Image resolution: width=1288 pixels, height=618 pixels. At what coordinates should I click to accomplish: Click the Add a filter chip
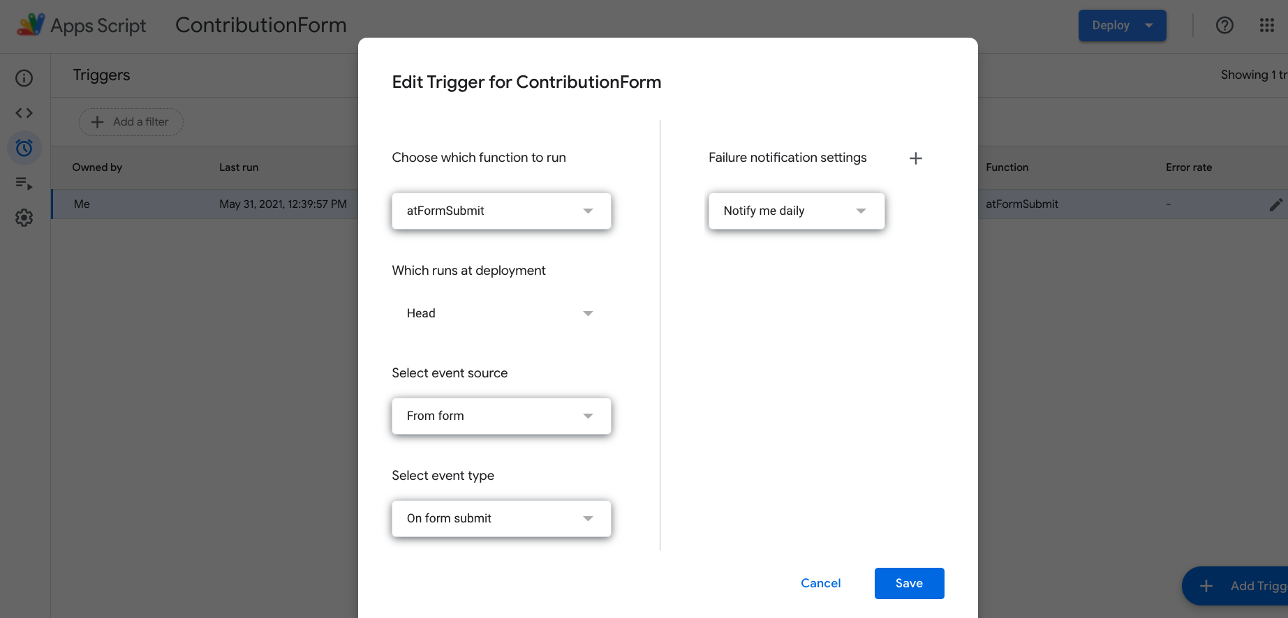pyautogui.click(x=131, y=122)
